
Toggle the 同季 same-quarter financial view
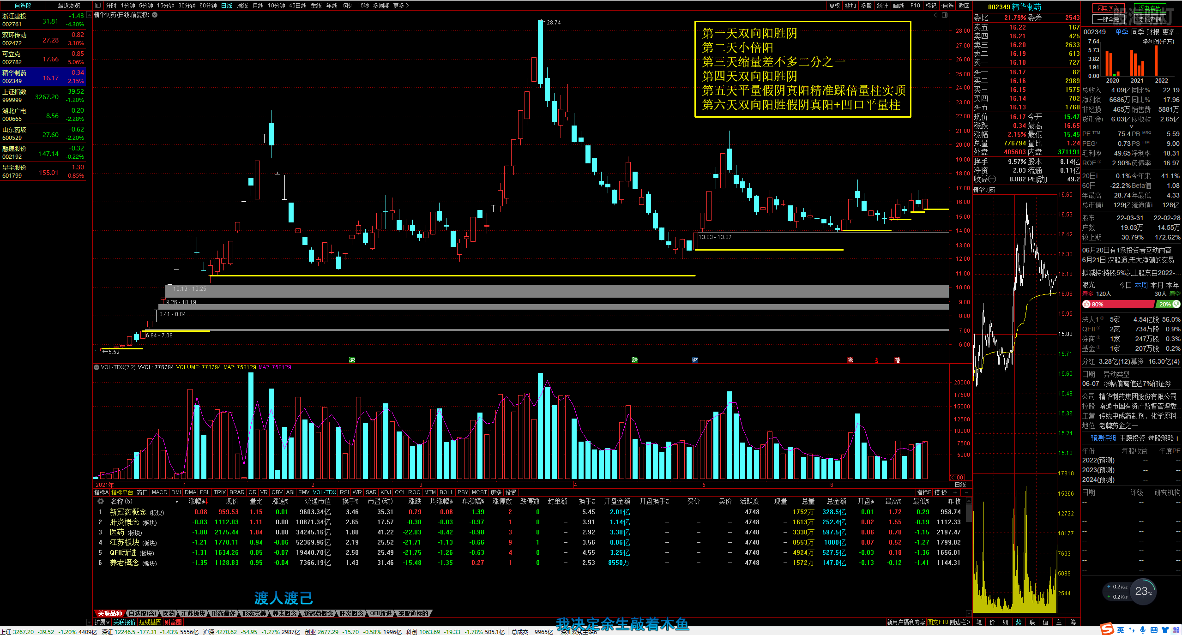click(1137, 32)
